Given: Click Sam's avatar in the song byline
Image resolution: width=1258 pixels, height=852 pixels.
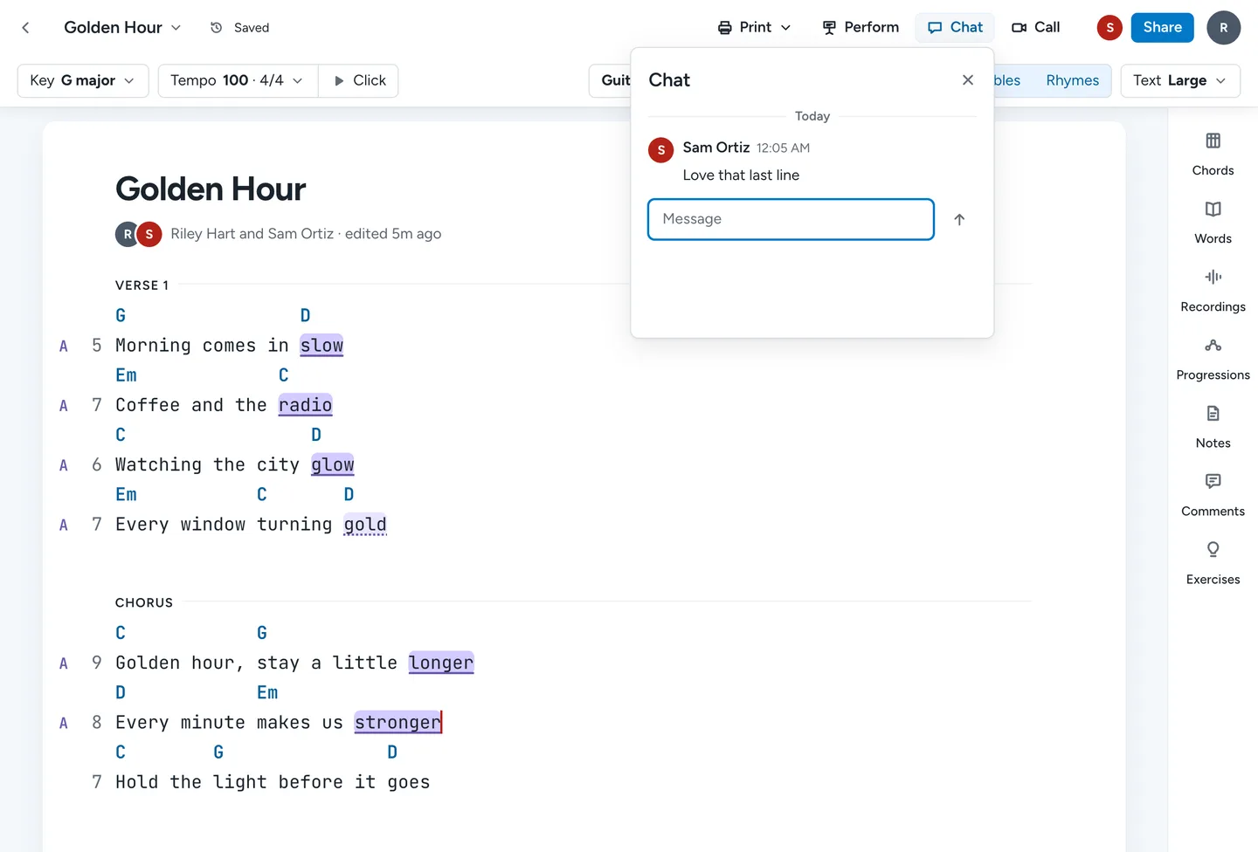Looking at the screenshot, I should coord(149,234).
